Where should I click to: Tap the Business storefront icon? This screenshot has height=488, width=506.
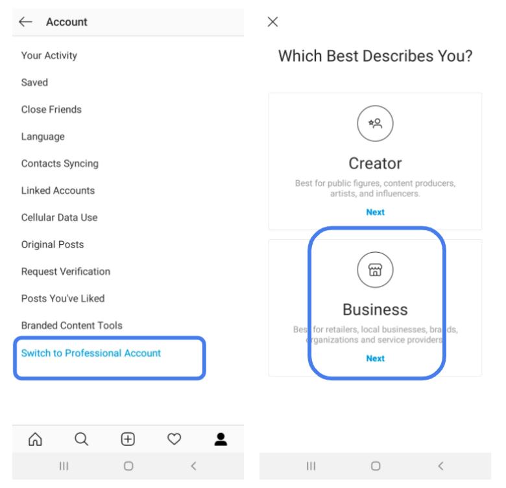375,270
